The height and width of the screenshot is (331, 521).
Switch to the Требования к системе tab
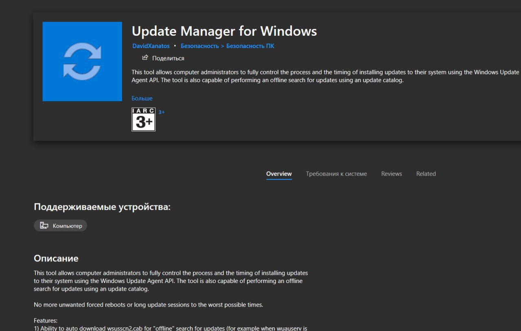pyautogui.click(x=336, y=174)
